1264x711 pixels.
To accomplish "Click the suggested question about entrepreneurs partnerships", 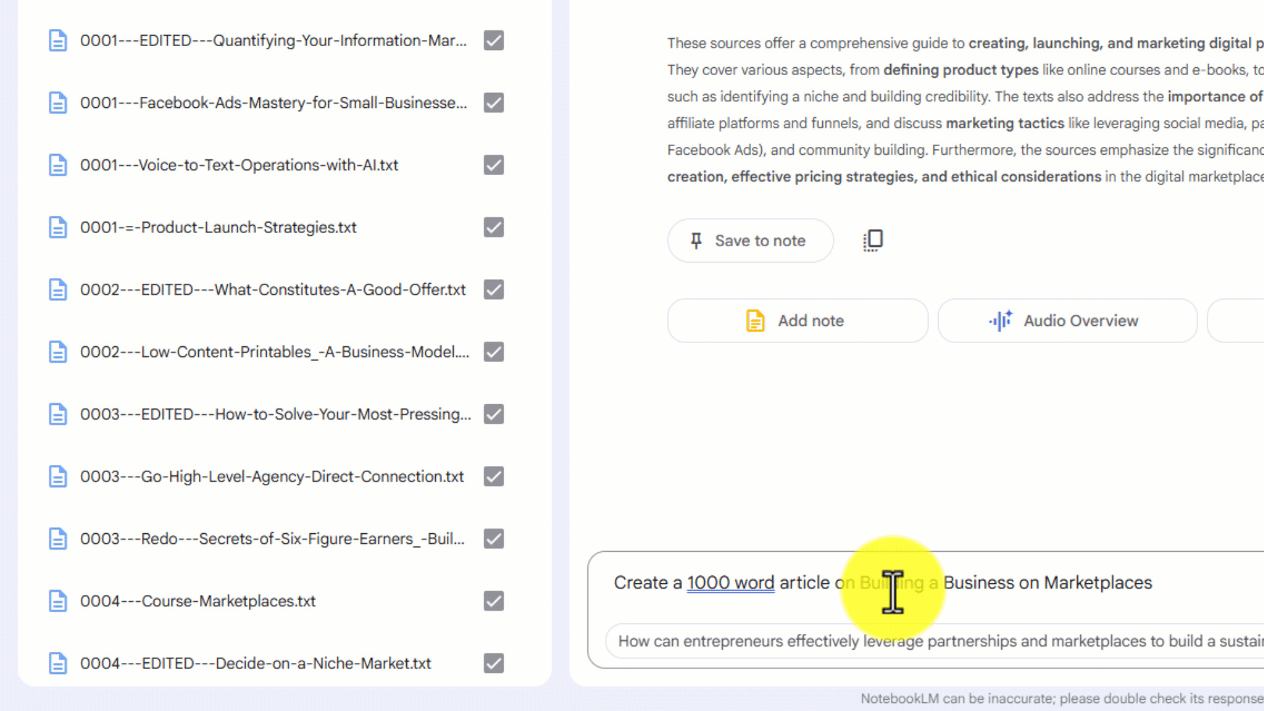I will click(935, 641).
